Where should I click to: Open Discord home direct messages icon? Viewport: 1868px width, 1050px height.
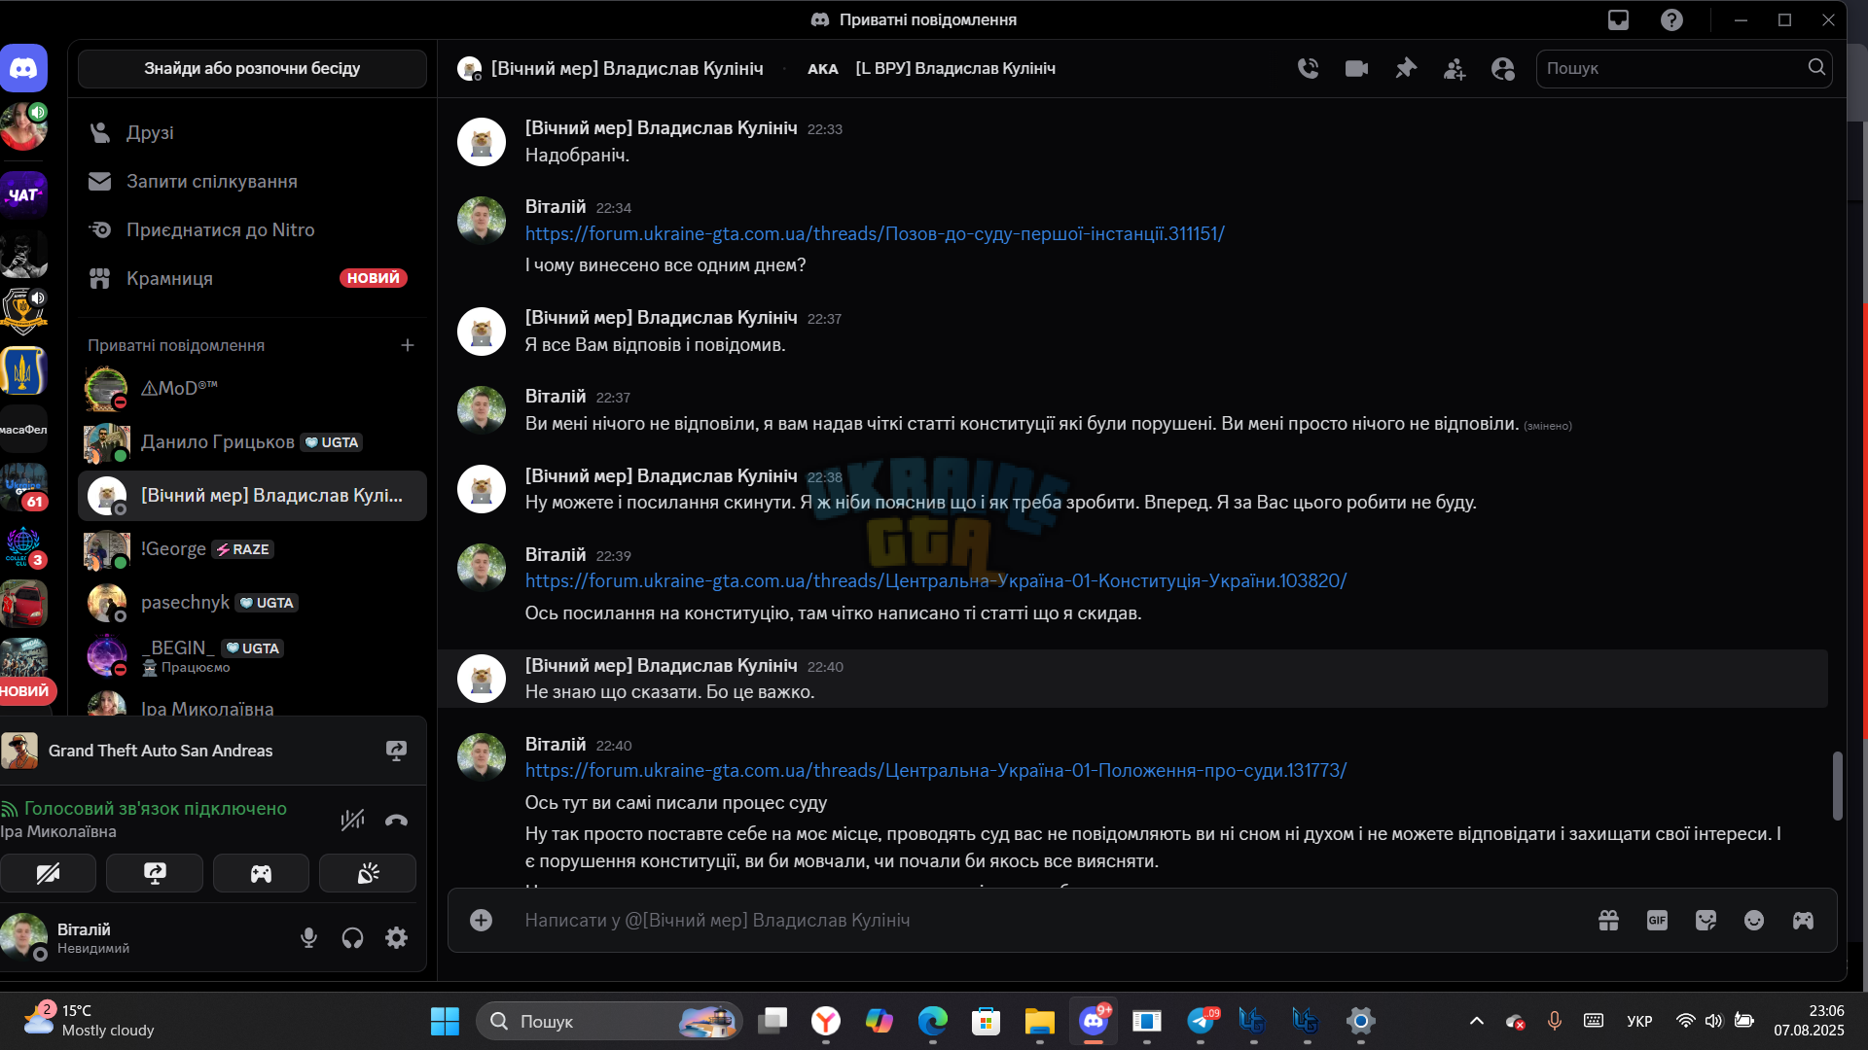click(x=24, y=68)
